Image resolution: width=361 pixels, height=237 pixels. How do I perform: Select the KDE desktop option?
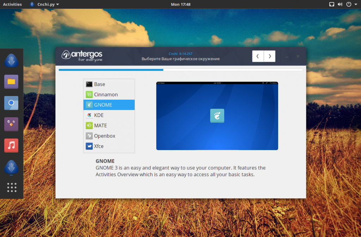pyautogui.click(x=99, y=115)
